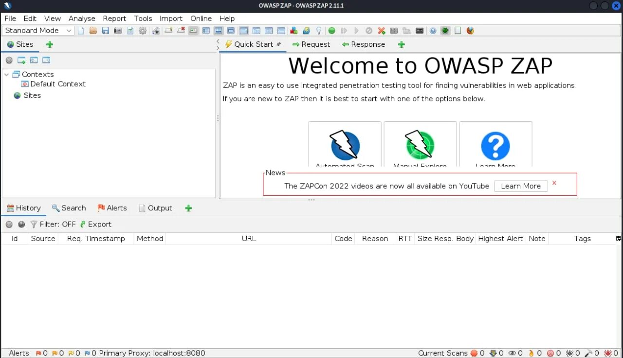Choose the Manual Explore option

click(420, 145)
